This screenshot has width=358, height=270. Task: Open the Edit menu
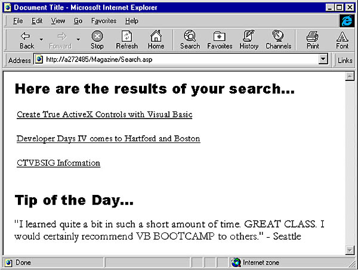[37, 21]
